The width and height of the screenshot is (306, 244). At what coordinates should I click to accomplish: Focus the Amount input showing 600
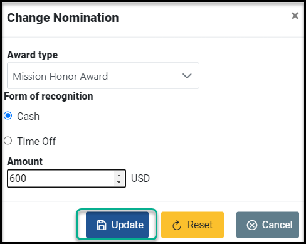click(66, 178)
